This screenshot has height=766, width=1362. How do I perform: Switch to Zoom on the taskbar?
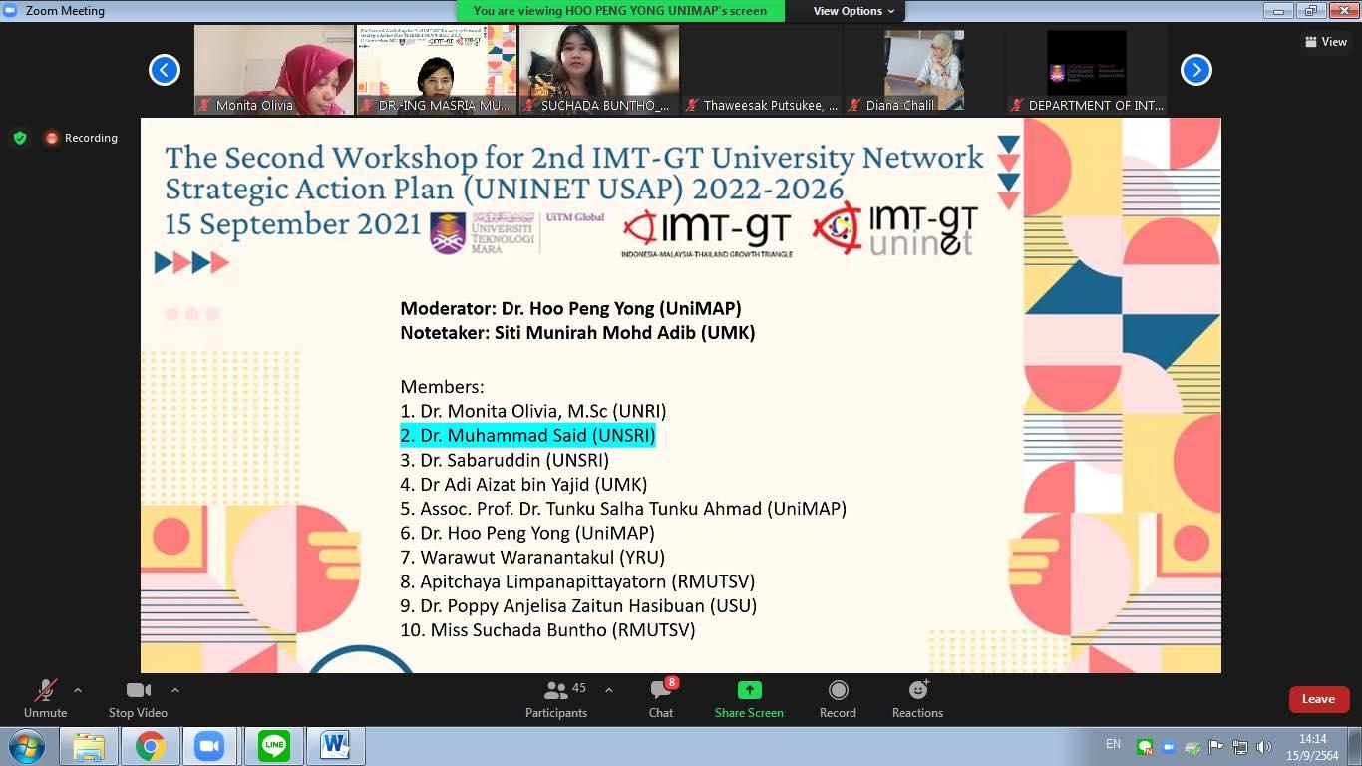point(212,746)
